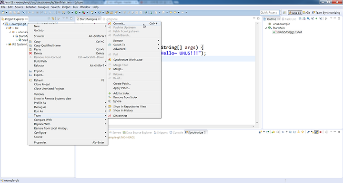The image size is (343, 183).
Task: Select unus.example package in Outline
Action: tap(281, 24)
